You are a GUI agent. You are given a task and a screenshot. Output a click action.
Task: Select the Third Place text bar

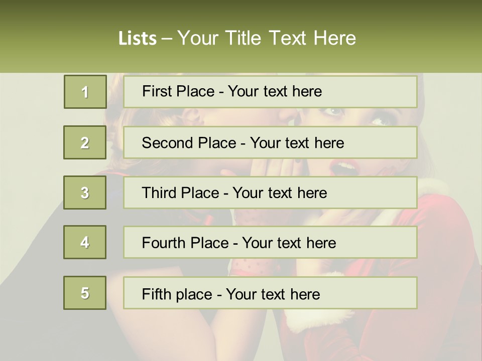270,193
